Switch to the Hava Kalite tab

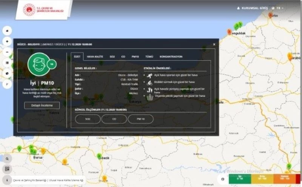(95, 57)
